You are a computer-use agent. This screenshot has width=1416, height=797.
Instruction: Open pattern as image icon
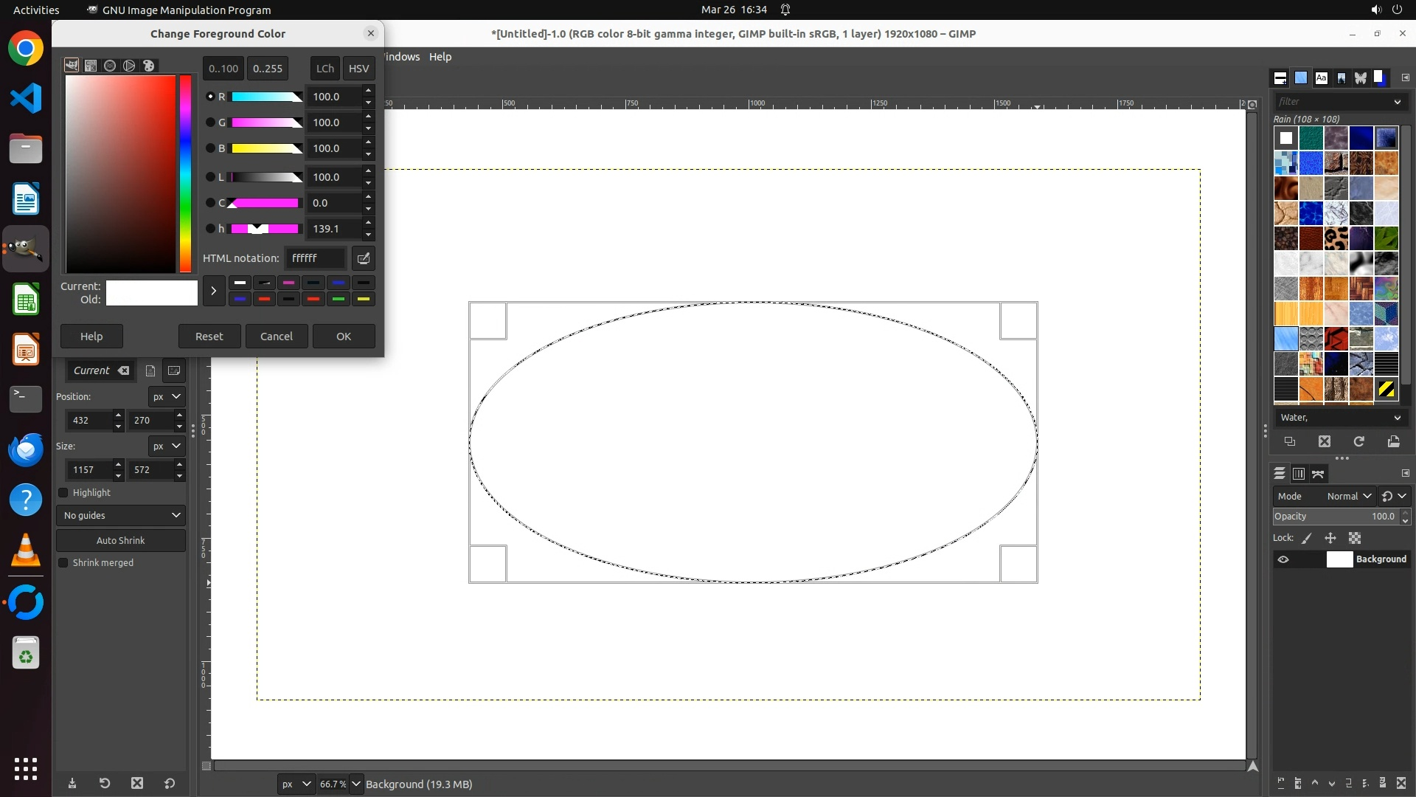tap(1393, 441)
